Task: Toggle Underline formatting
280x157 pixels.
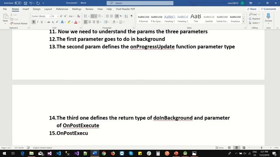Action: point(42,22)
